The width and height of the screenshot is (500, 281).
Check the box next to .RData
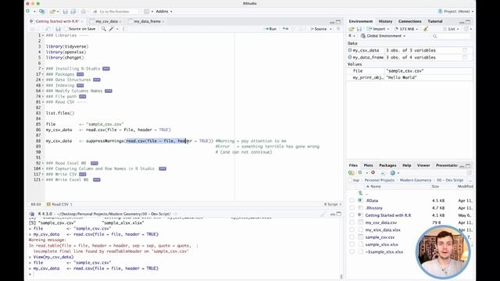[x=352, y=201]
